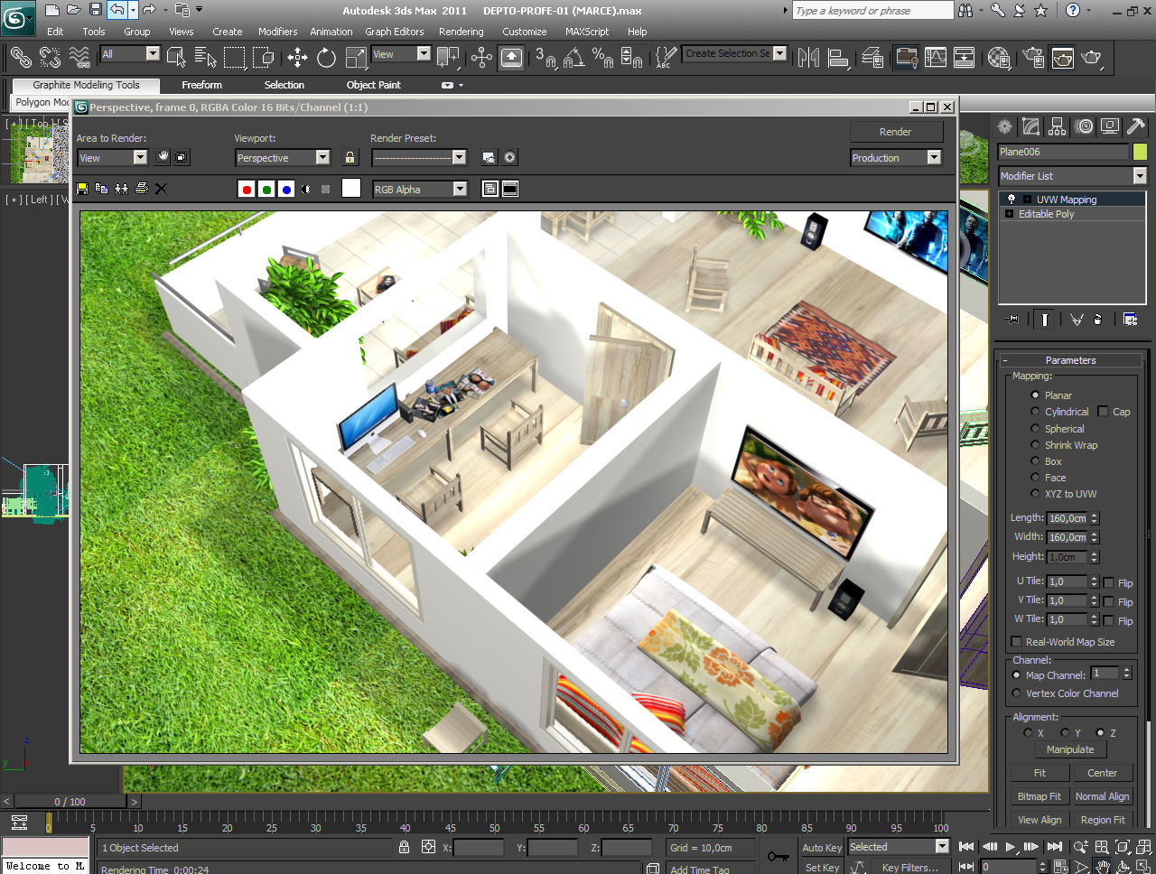
Task: Select the Box mapping radio button
Action: click(x=1035, y=461)
